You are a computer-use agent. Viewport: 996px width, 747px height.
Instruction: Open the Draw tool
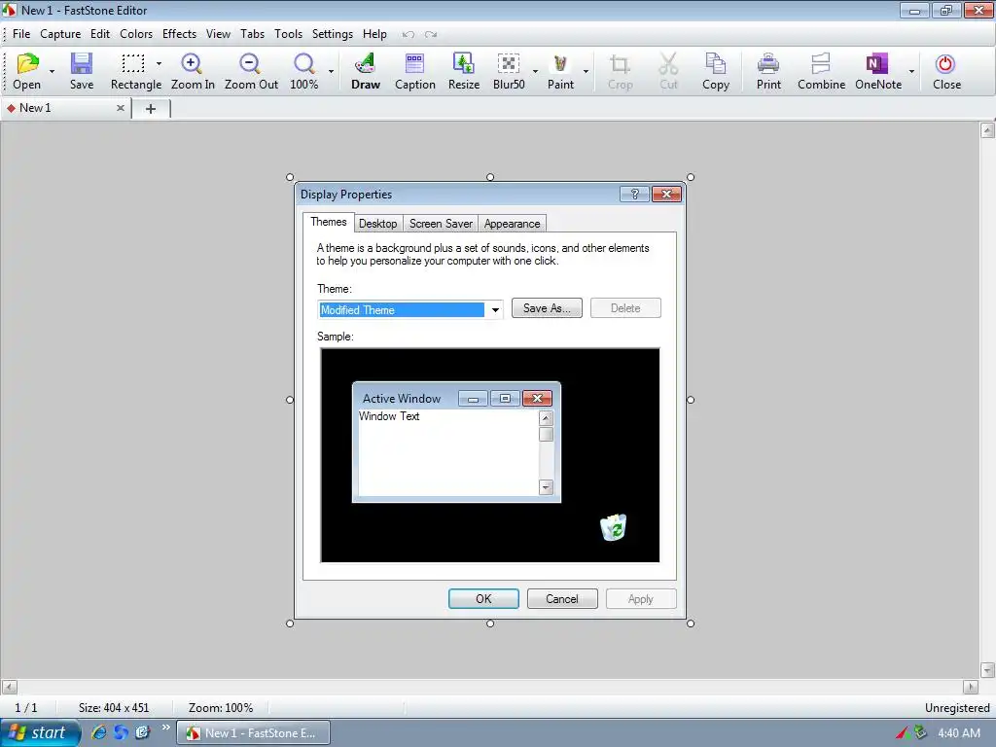pyautogui.click(x=366, y=71)
